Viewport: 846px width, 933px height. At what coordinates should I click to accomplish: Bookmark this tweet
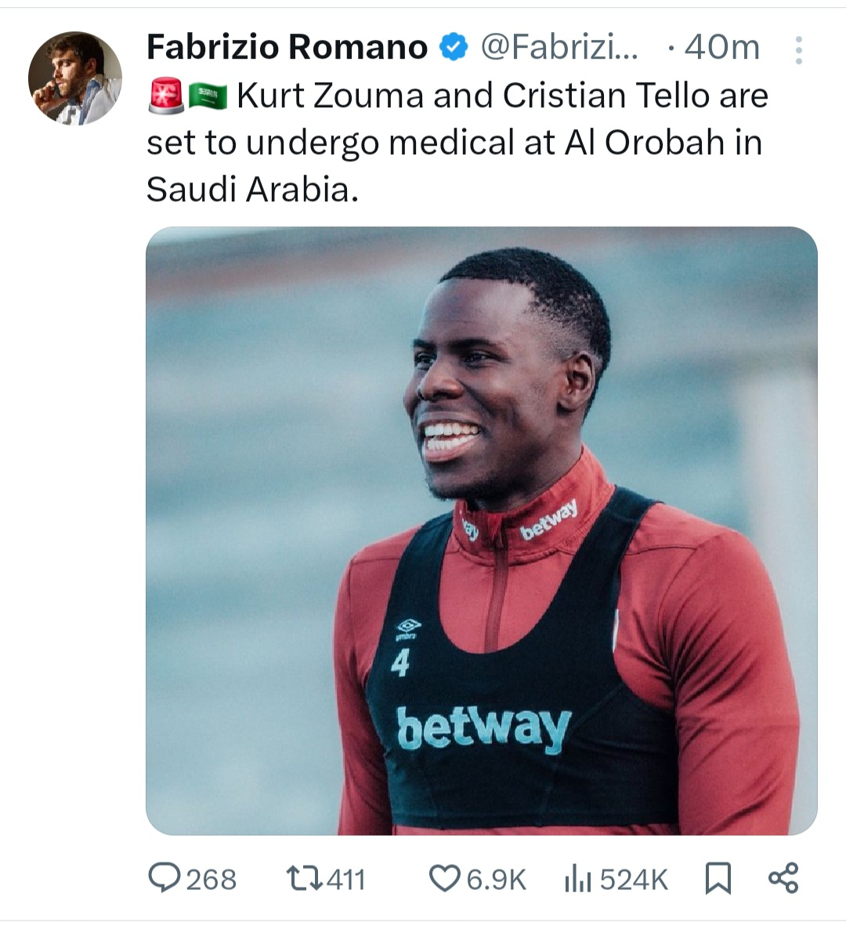[718, 878]
